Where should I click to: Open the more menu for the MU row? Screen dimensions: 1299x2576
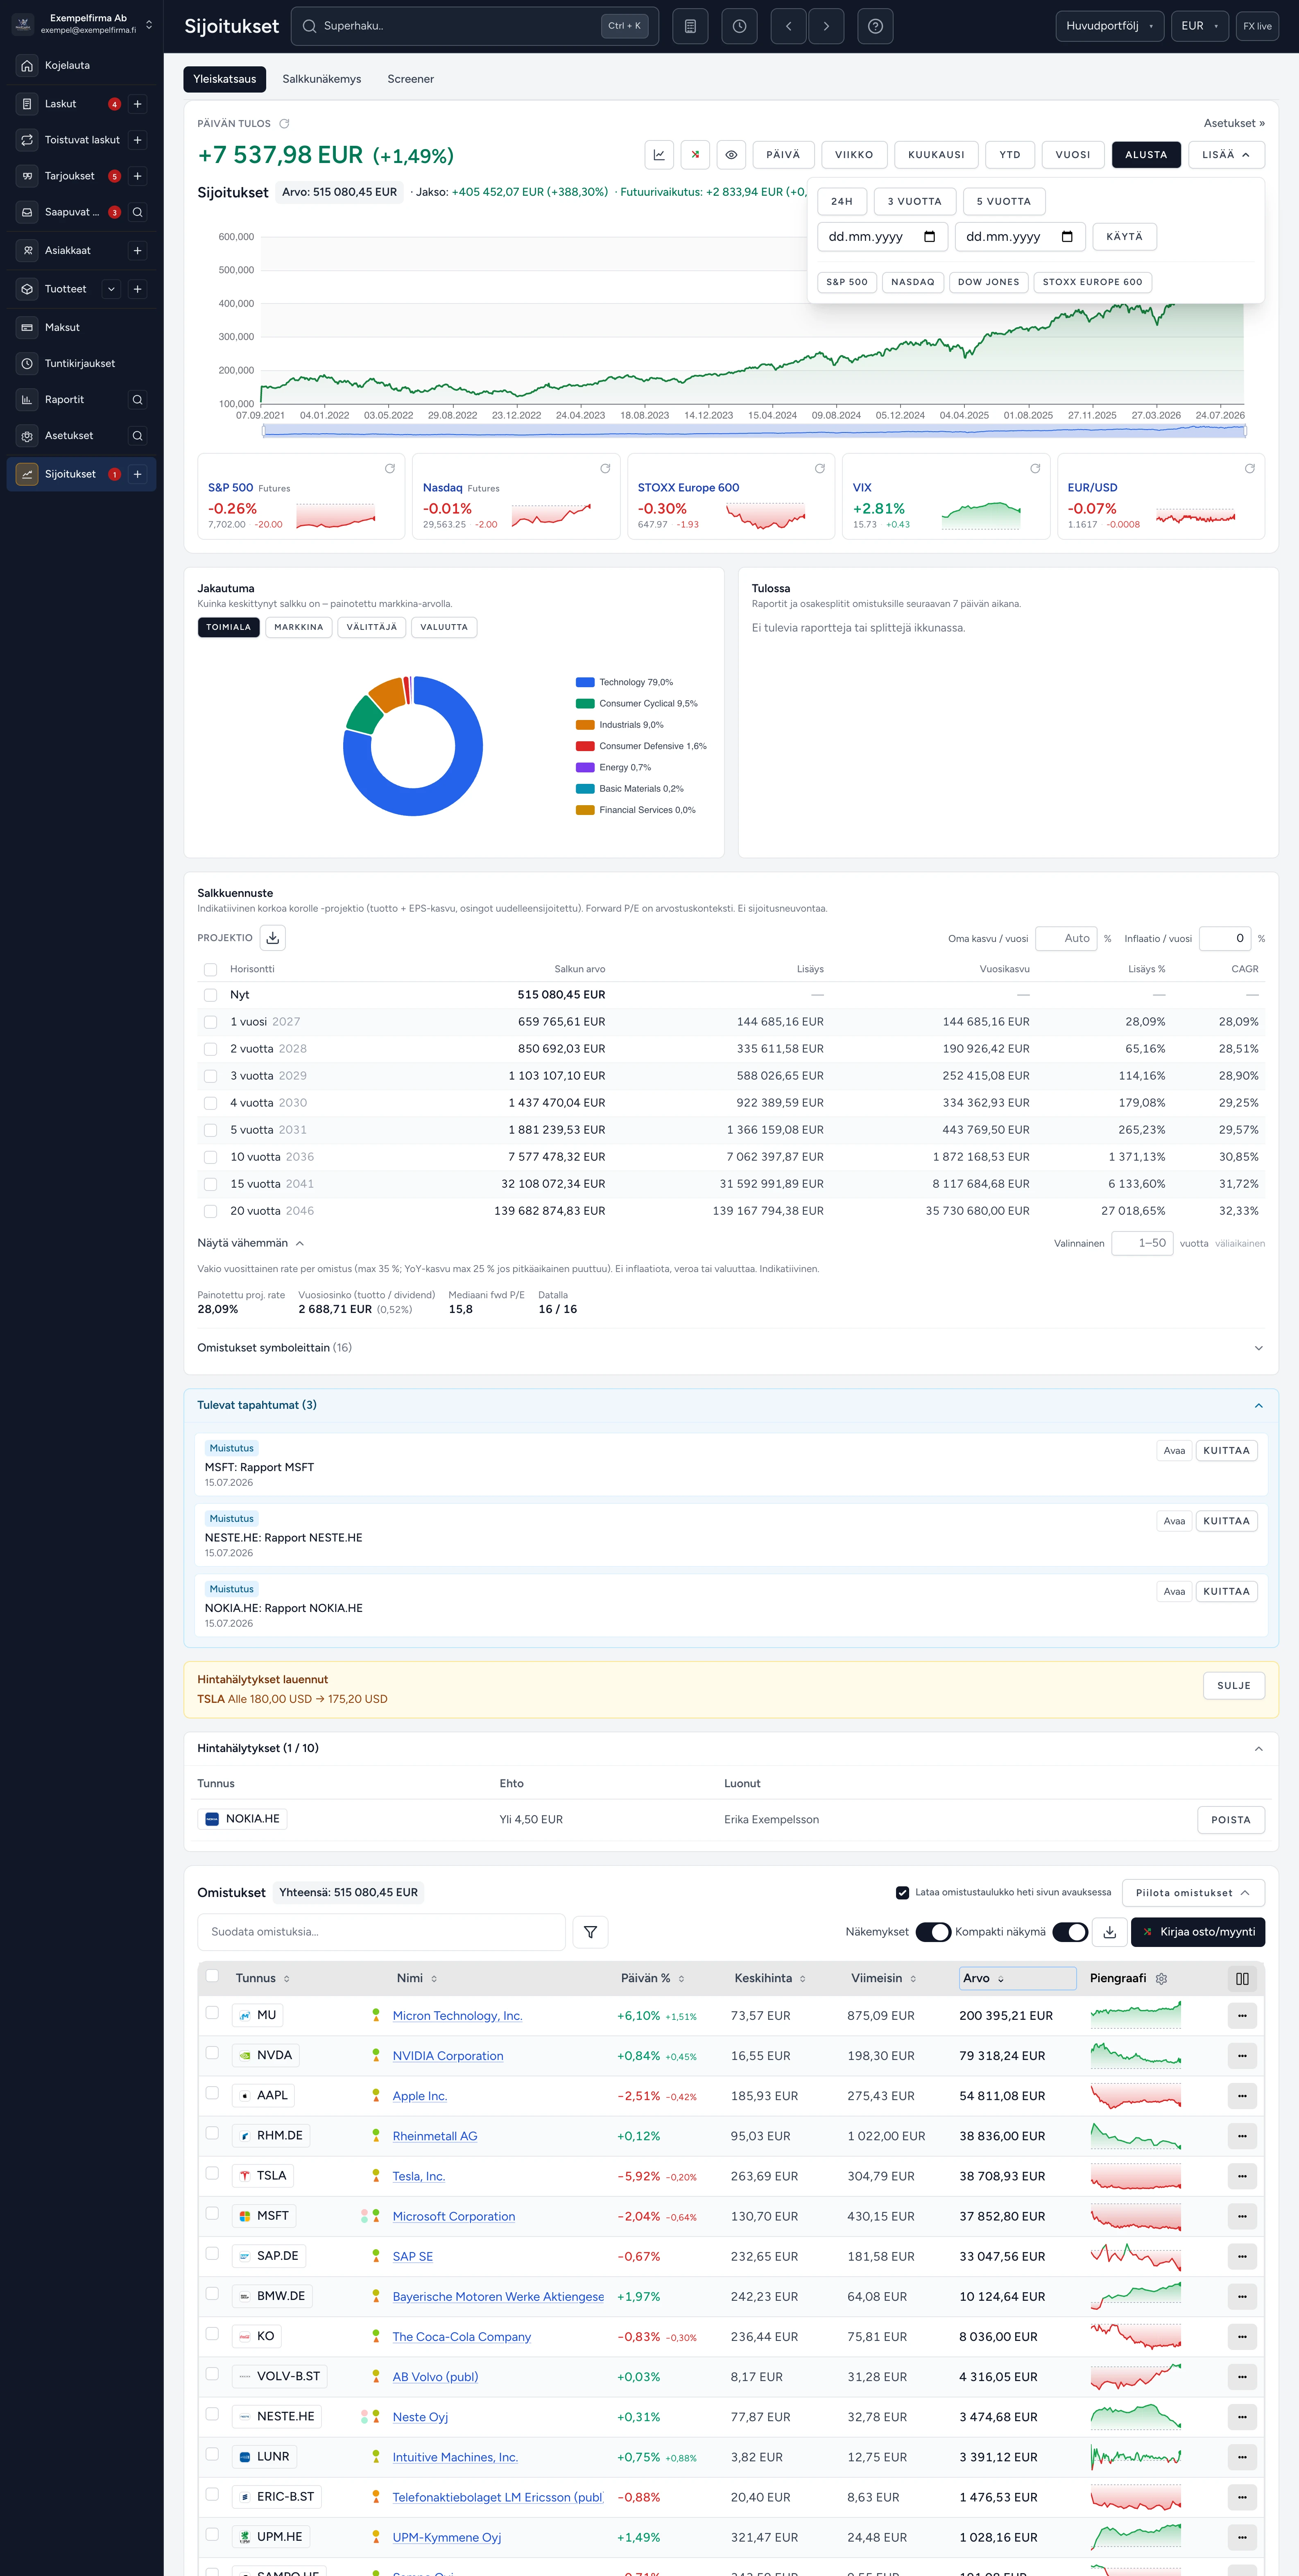tap(1242, 2016)
